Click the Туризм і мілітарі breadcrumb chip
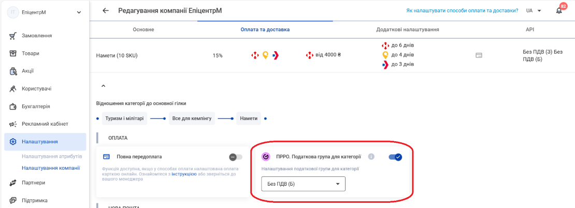Screen dimensions: 575x208 (x=125, y=118)
